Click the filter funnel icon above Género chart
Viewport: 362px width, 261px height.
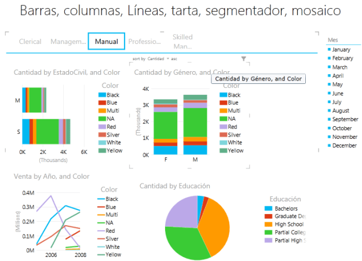click(x=244, y=59)
